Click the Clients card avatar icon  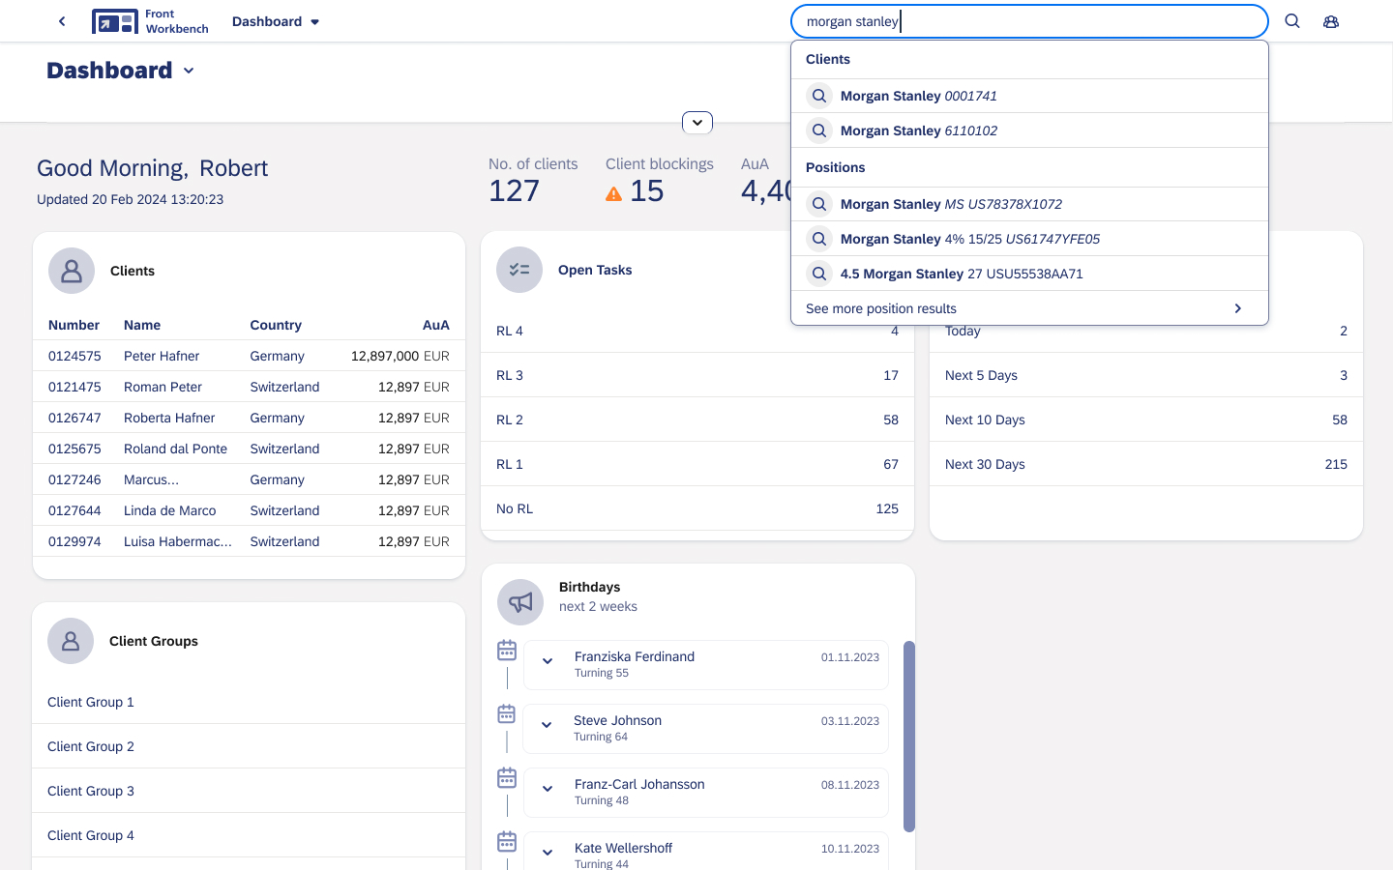[72, 271]
